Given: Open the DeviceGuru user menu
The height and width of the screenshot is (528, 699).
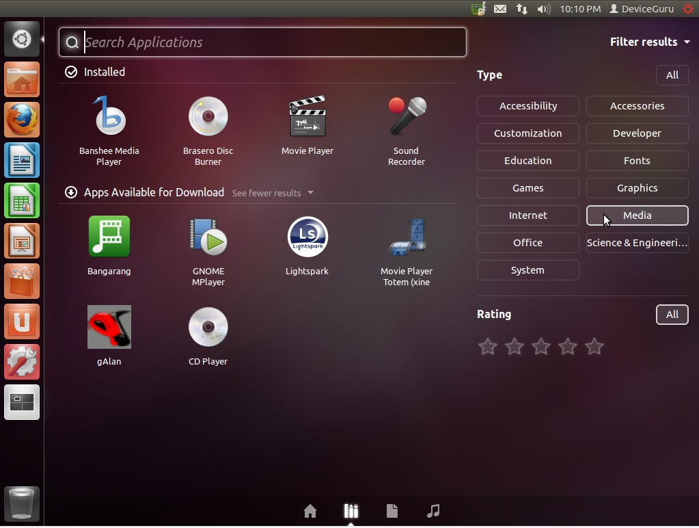Looking at the screenshot, I should click(642, 9).
